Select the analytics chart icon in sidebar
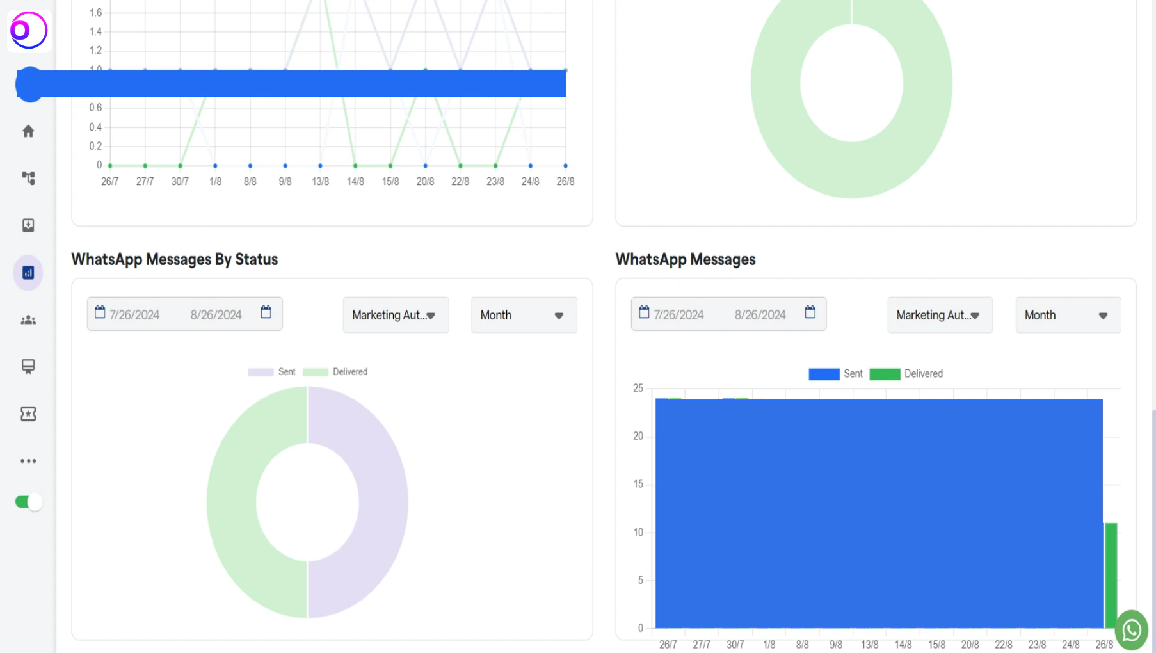Screen dimensions: 1156x653 [28, 273]
